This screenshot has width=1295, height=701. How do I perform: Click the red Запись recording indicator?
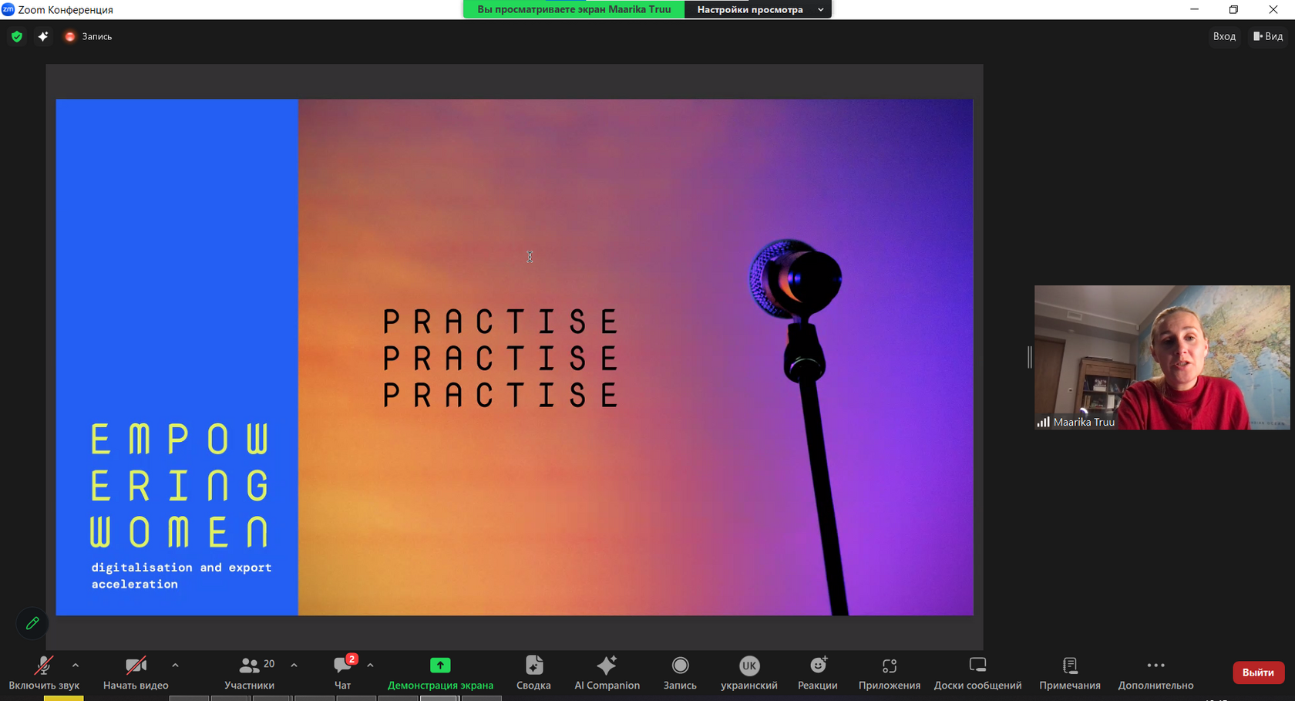point(89,36)
